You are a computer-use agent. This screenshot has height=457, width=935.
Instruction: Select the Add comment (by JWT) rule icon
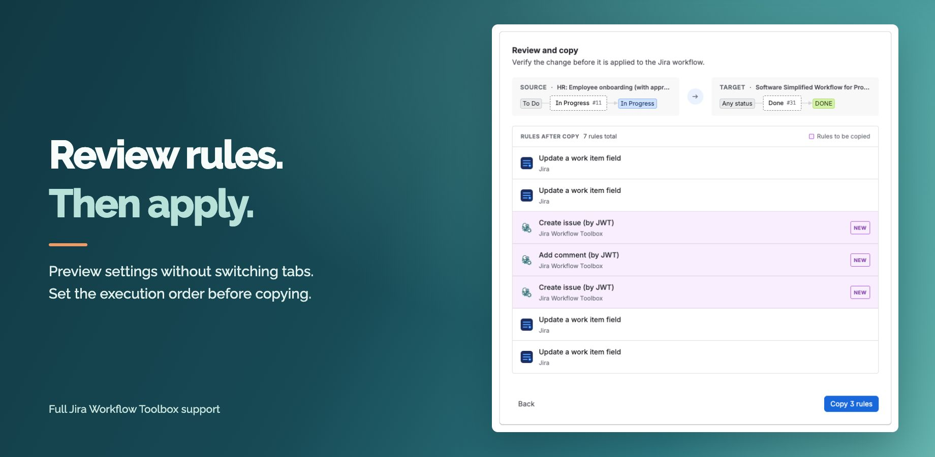click(x=526, y=260)
